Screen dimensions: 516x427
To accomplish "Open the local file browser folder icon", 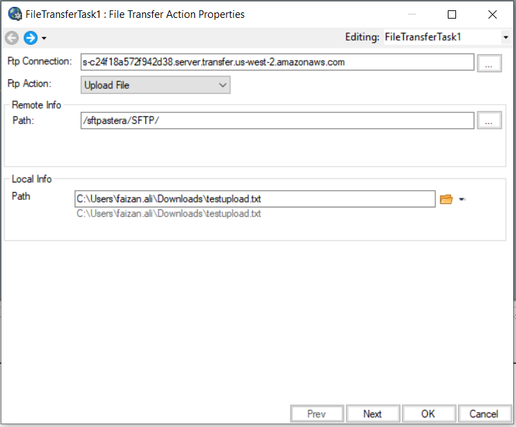I will pyautogui.click(x=446, y=199).
